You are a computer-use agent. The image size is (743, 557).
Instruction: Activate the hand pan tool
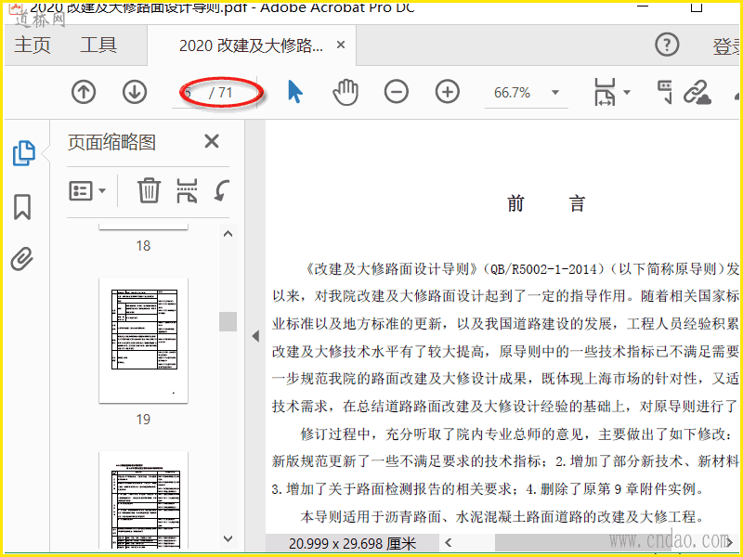[x=345, y=92]
